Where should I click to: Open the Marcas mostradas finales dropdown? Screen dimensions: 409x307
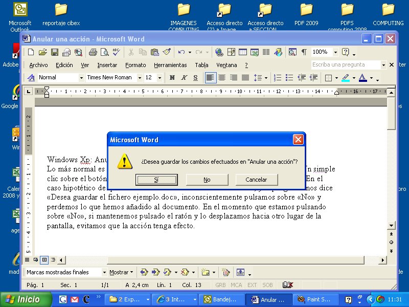pyautogui.click(x=104, y=272)
